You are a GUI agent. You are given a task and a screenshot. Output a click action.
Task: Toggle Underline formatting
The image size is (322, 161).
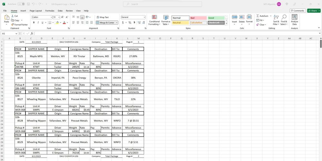tap(43, 22)
